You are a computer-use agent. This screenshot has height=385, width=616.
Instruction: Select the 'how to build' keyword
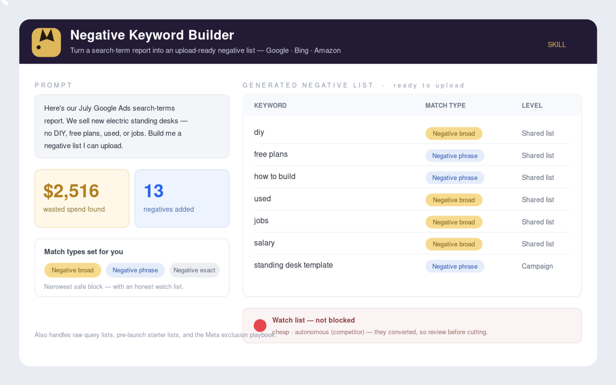[275, 177]
